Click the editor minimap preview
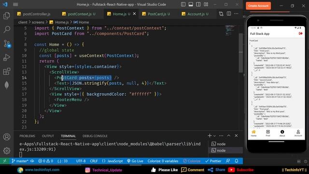The height and width of the screenshot is (174, 309). [230, 30]
